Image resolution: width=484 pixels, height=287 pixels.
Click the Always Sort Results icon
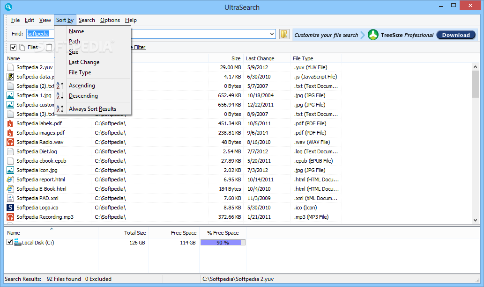tap(60, 109)
